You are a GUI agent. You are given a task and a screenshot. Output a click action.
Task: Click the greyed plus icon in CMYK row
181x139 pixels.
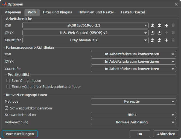click(166, 33)
